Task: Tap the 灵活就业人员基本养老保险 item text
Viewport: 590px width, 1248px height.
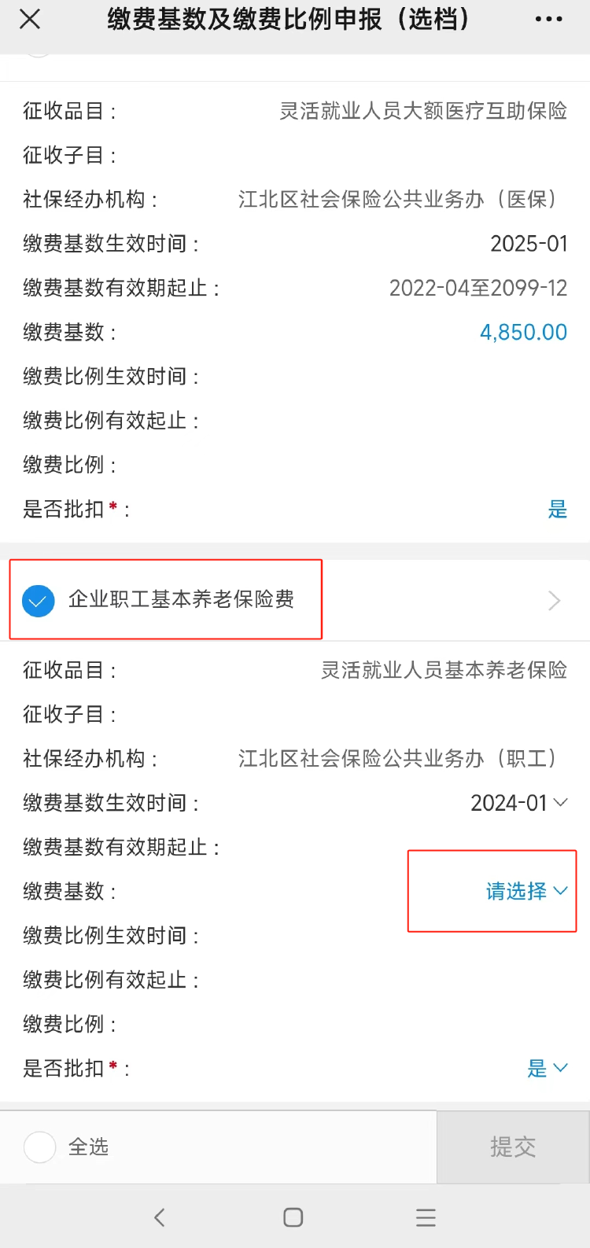Action: (444, 670)
